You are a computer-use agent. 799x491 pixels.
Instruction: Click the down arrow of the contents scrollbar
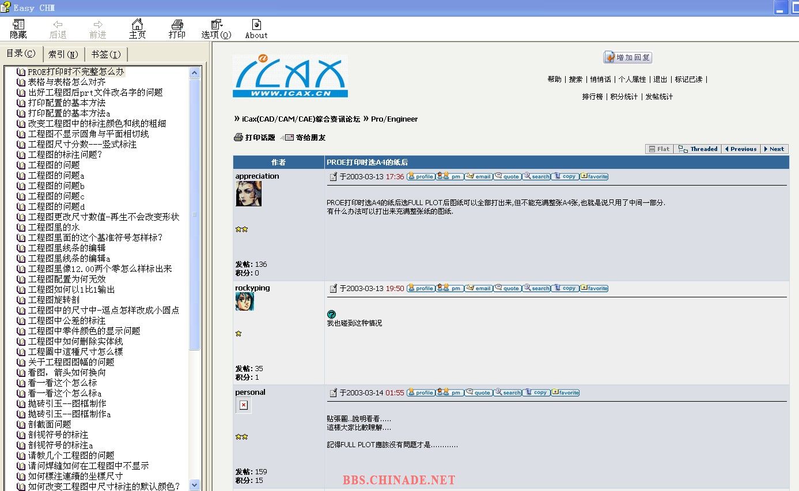point(194,485)
